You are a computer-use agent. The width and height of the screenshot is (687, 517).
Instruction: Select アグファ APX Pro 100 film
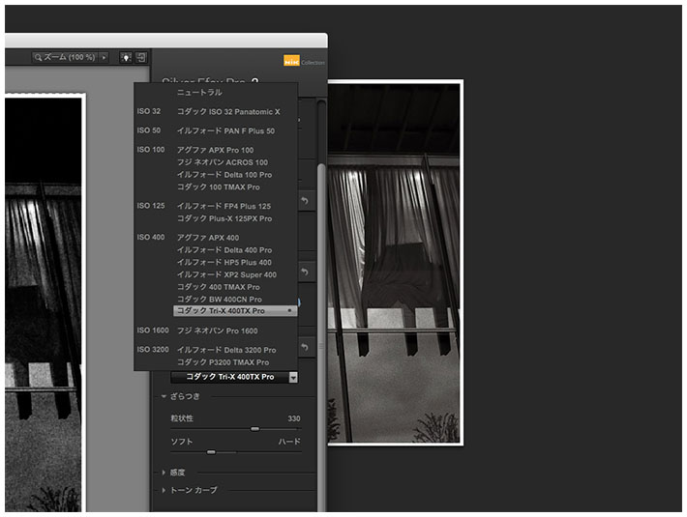[215, 150]
